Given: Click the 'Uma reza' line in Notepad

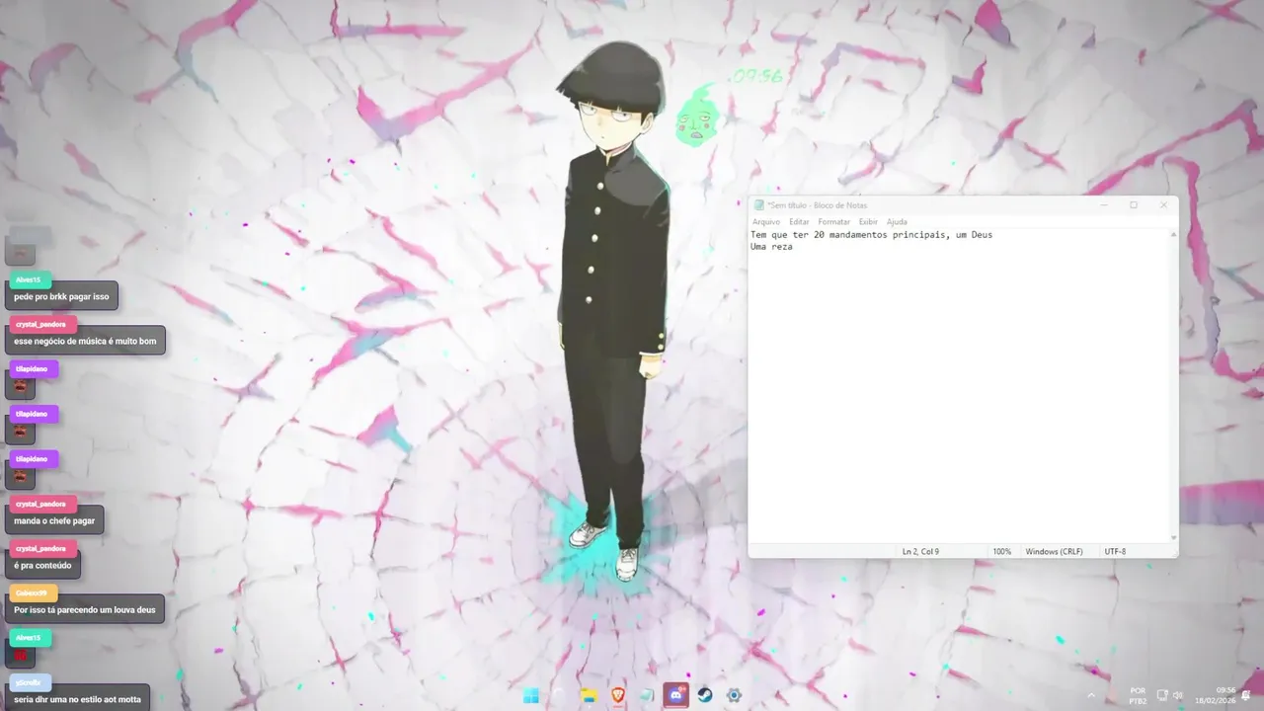Looking at the screenshot, I should coord(771,247).
